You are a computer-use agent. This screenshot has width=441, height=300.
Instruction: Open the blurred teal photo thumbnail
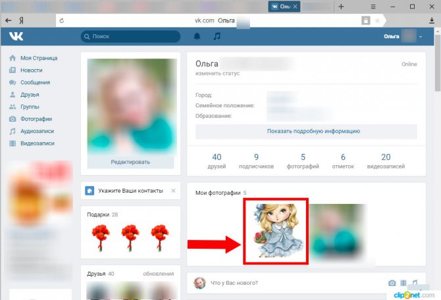click(337, 231)
